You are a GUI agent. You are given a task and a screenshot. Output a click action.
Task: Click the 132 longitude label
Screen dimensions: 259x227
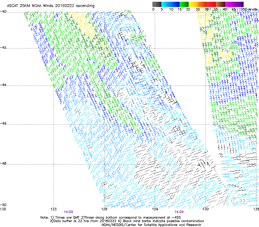click(206, 209)
